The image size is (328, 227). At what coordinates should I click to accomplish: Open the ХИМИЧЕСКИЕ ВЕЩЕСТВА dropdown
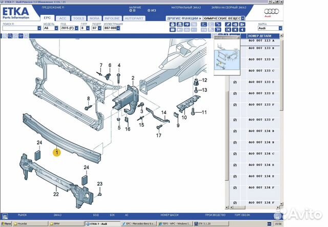pos(242,18)
